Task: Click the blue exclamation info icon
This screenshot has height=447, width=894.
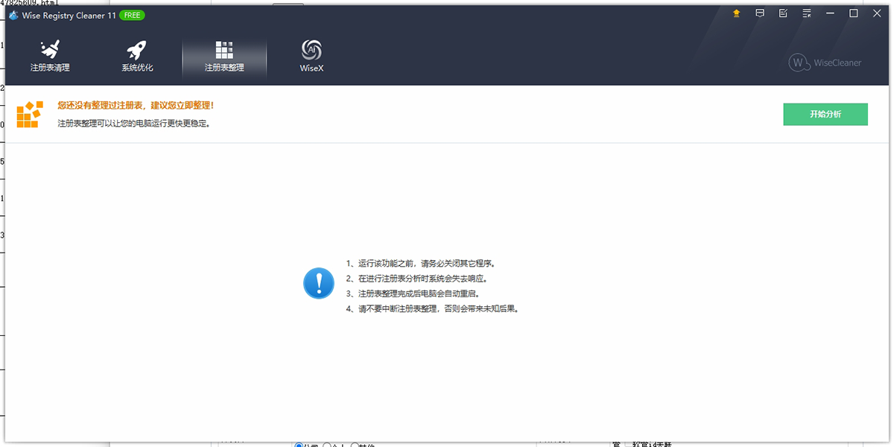Action: [x=319, y=284]
